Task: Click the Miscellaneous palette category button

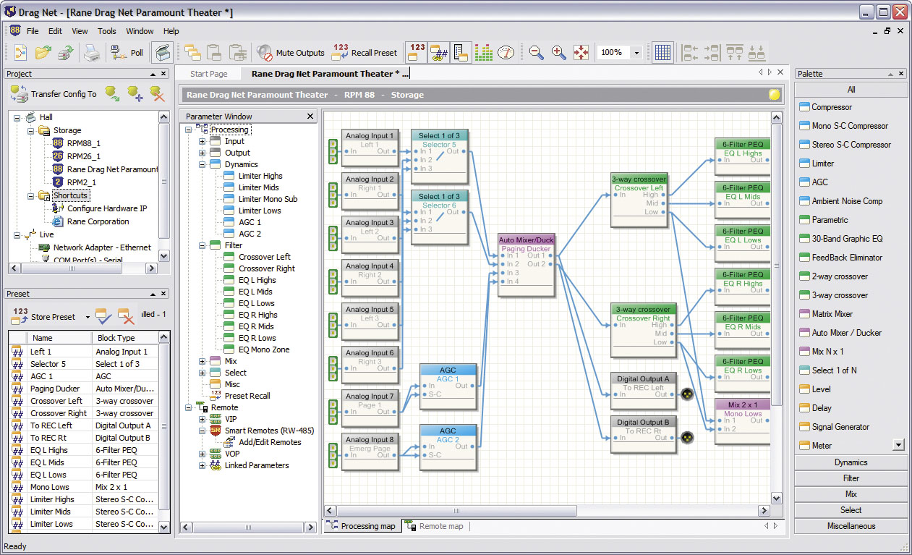Action: point(851,526)
